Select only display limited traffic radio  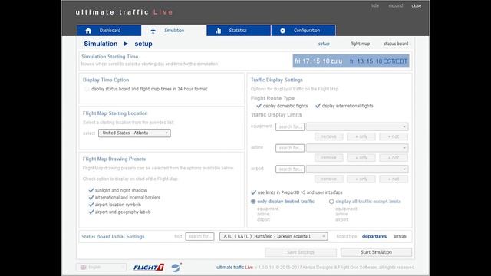[253, 202]
